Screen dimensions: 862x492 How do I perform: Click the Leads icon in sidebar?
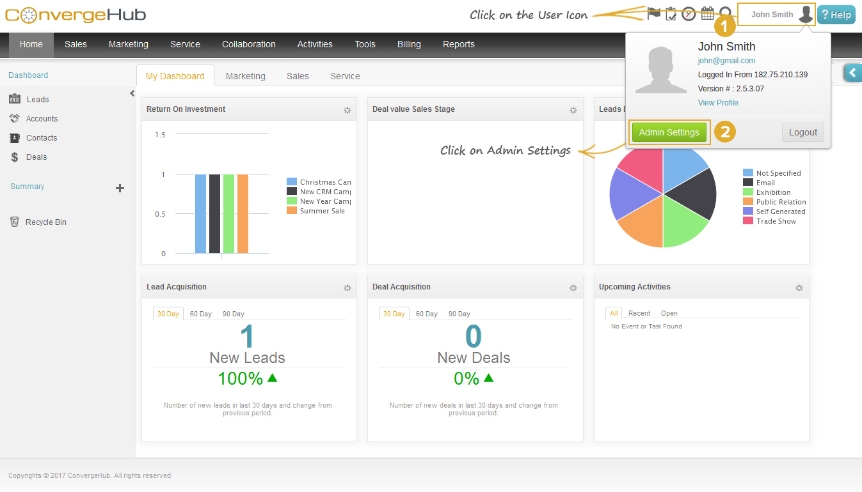click(15, 99)
